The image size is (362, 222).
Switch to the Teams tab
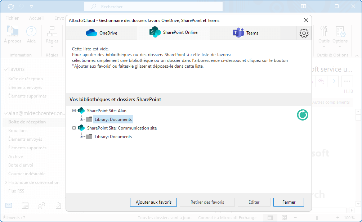[245, 32]
